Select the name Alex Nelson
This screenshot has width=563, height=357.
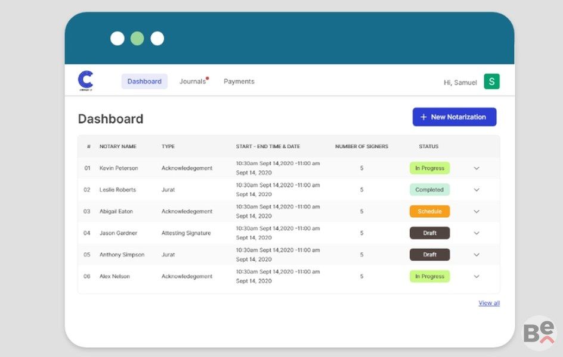(115, 277)
